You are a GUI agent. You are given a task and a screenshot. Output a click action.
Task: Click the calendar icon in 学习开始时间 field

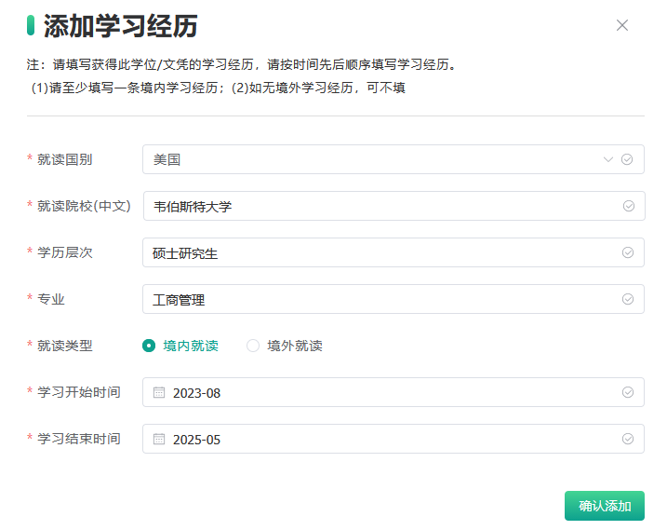tap(159, 392)
